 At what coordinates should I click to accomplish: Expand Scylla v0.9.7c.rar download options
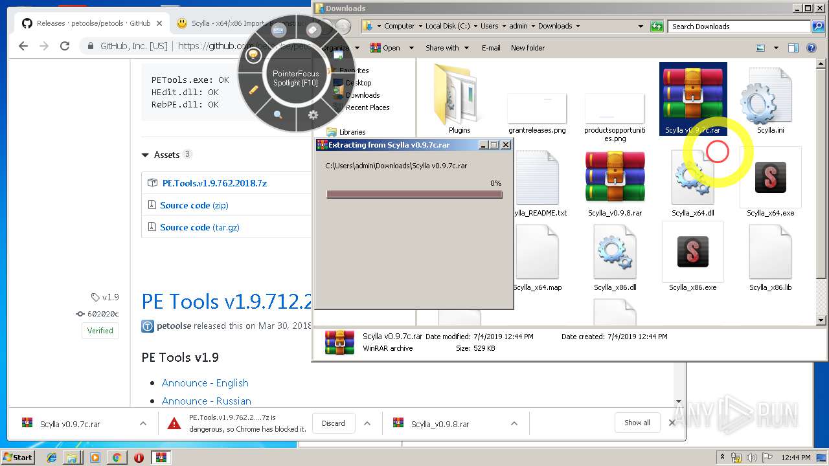143,423
